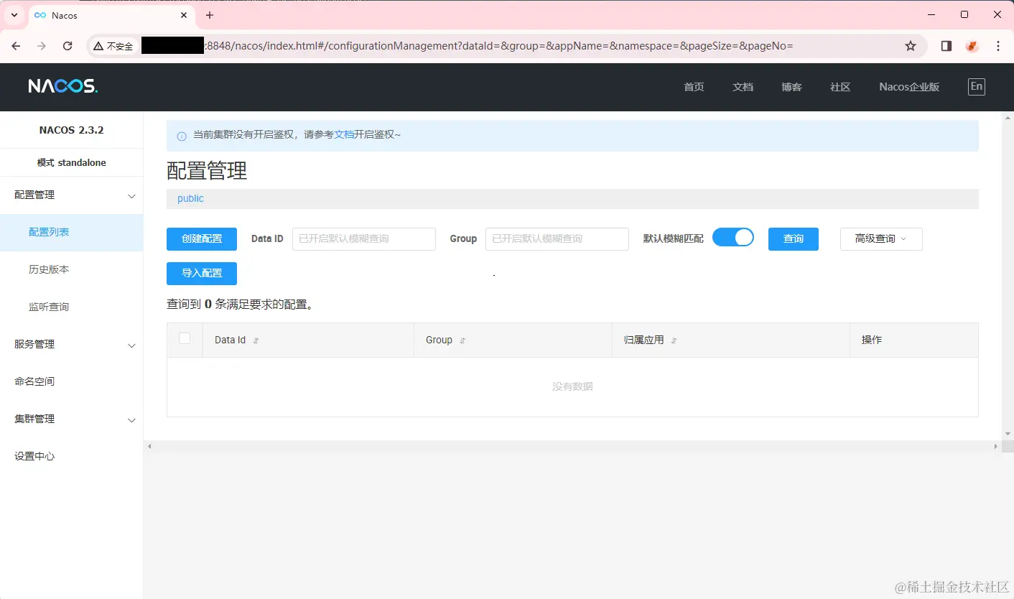This screenshot has height=599, width=1014.
Task: Select 配置列表 in the sidebar
Action: (72, 233)
